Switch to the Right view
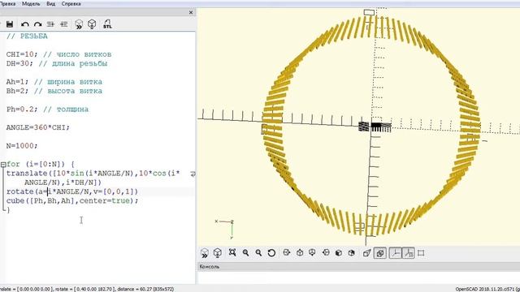 point(287,252)
